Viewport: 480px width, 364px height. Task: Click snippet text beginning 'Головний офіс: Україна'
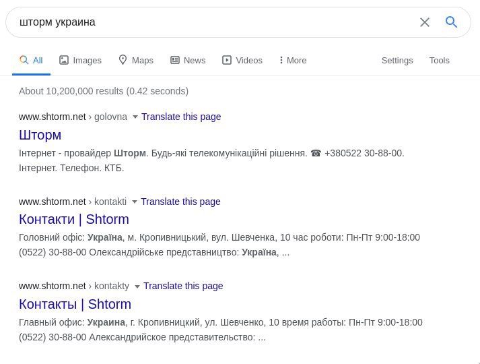219,245
